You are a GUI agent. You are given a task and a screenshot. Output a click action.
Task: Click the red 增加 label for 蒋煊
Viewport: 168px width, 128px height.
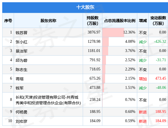(143, 79)
